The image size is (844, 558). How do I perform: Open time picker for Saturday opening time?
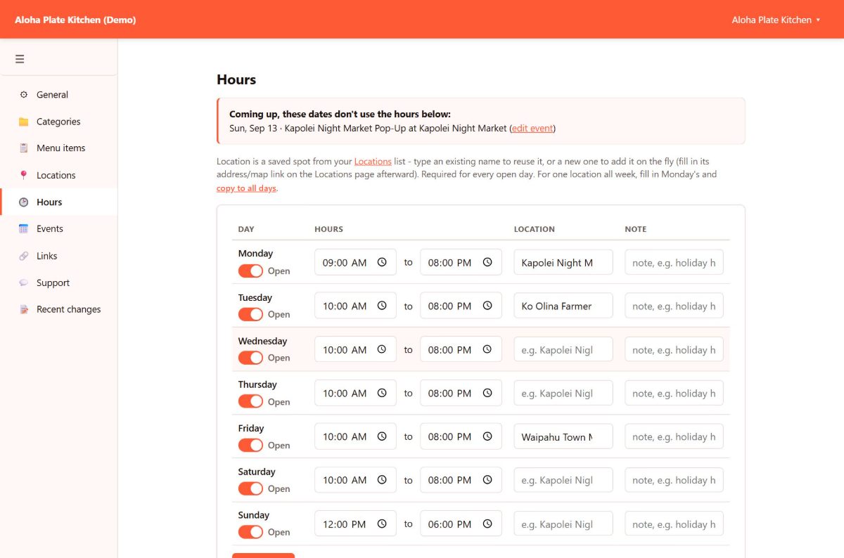(382, 480)
